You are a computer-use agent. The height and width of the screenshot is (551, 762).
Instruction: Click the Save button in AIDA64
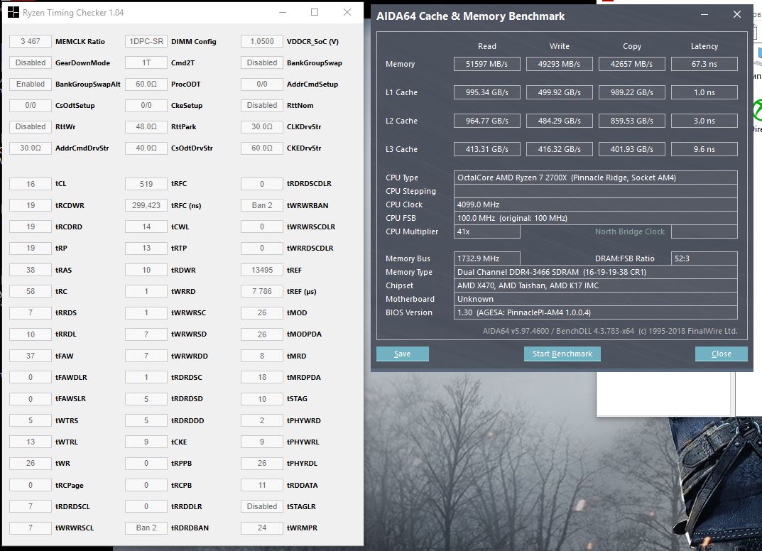coord(403,354)
